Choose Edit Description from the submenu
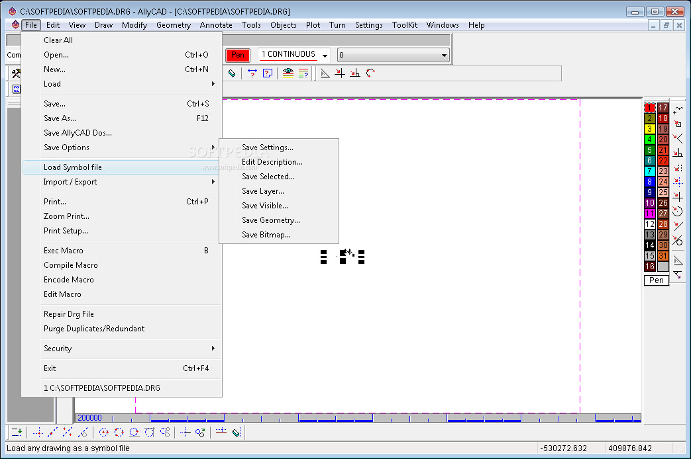691x459 pixels. (279, 162)
